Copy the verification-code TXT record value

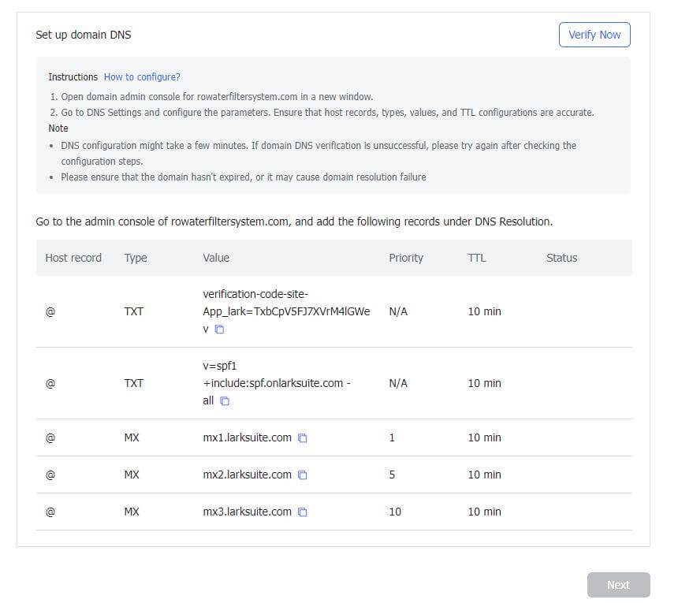220,329
